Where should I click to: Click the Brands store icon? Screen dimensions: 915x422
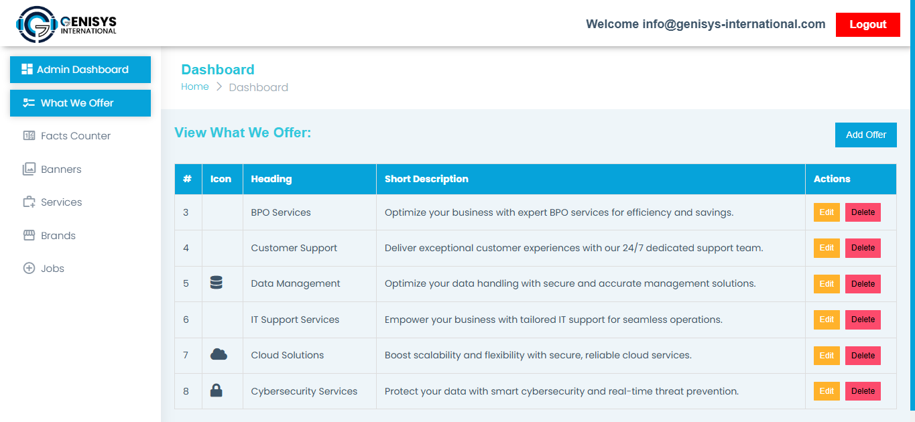click(x=29, y=235)
